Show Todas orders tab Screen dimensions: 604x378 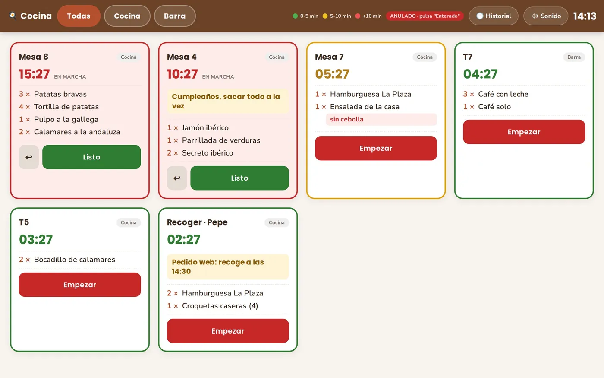79,16
